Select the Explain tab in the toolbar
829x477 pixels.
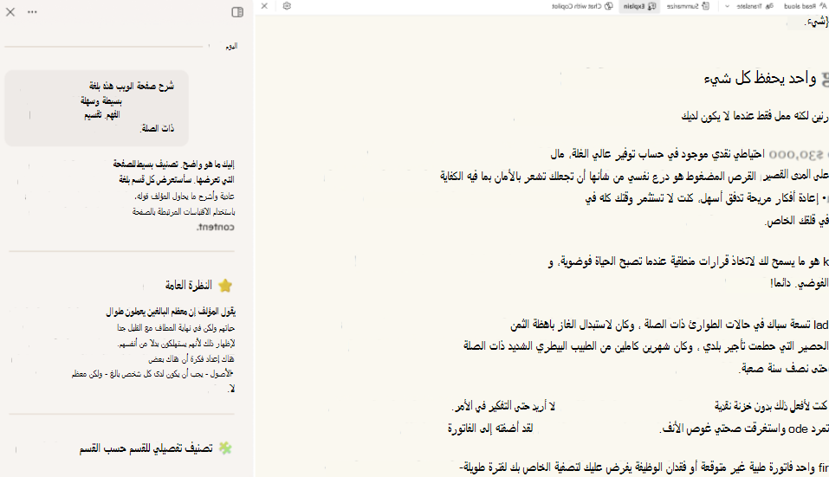(x=639, y=6)
